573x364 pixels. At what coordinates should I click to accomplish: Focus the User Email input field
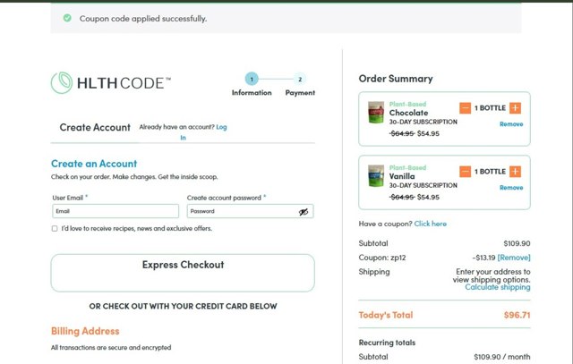tap(115, 211)
